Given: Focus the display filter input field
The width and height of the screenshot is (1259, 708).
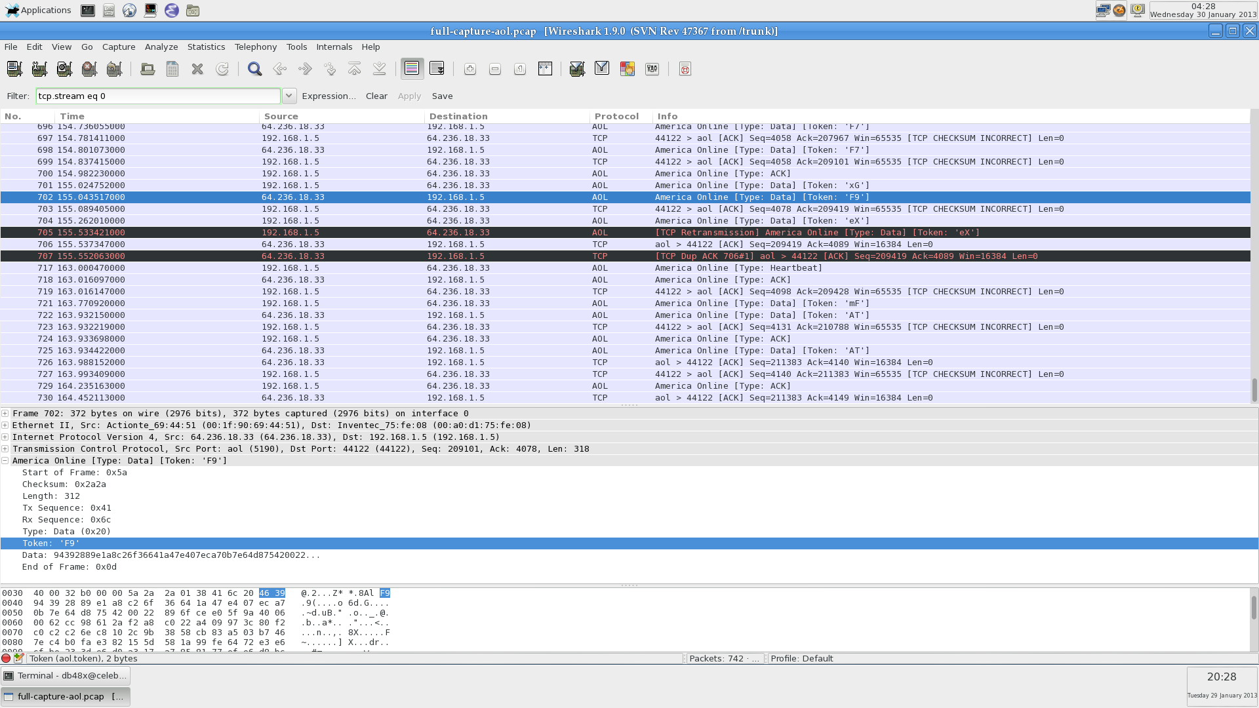Looking at the screenshot, I should tap(158, 96).
